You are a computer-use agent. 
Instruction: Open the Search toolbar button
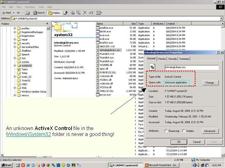39,13
